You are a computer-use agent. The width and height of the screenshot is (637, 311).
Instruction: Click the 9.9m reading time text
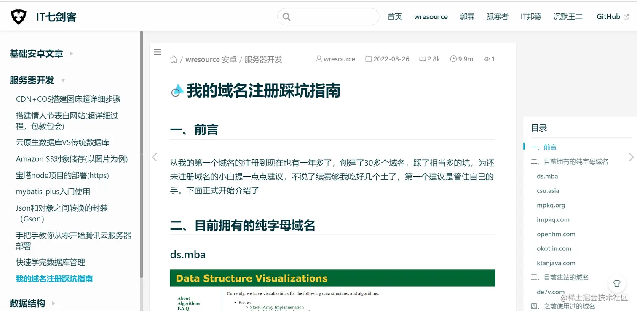[466, 59]
